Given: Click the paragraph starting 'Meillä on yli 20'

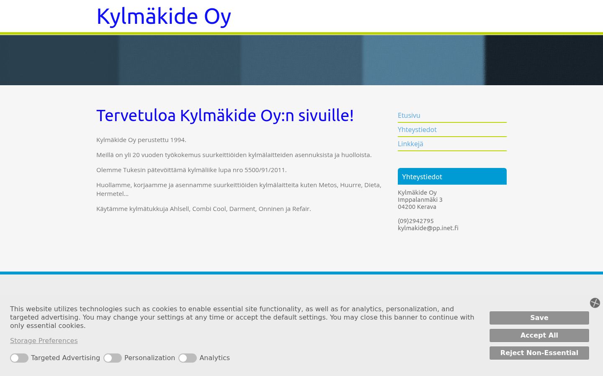Looking at the screenshot, I should click(234, 155).
